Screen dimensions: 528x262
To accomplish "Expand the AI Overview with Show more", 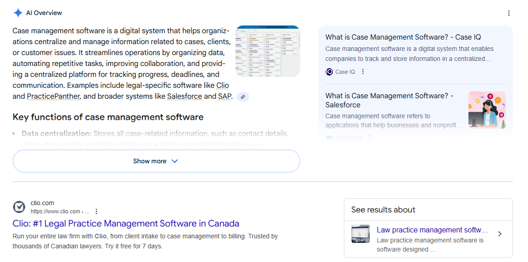I will (156, 161).
